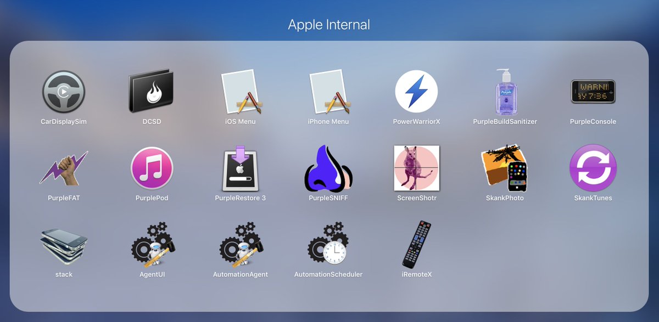Image resolution: width=659 pixels, height=322 pixels.
Task: Open PurpleRestore 3 download arrow icon
Action: (240, 168)
